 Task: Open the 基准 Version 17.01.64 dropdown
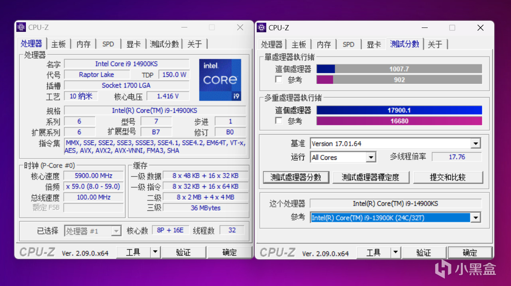tap(476, 144)
